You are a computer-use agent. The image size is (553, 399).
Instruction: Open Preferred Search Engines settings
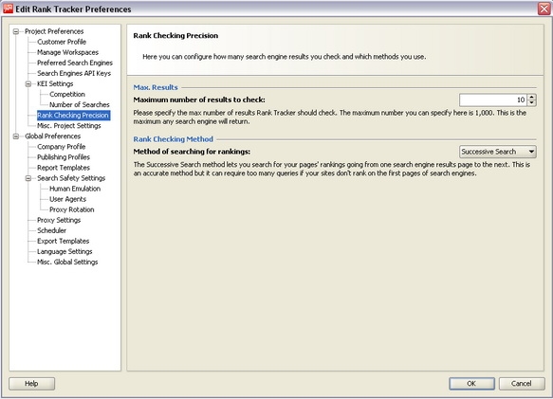(75, 63)
